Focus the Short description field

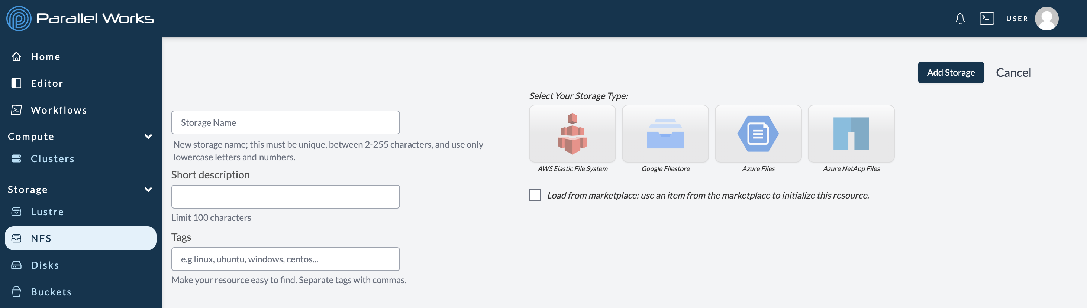click(285, 197)
